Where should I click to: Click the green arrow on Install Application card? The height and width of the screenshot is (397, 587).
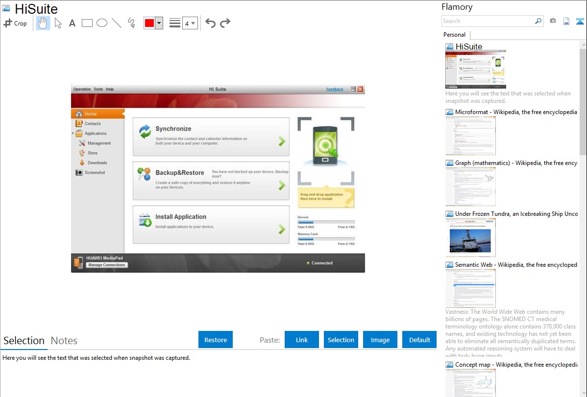282,229
